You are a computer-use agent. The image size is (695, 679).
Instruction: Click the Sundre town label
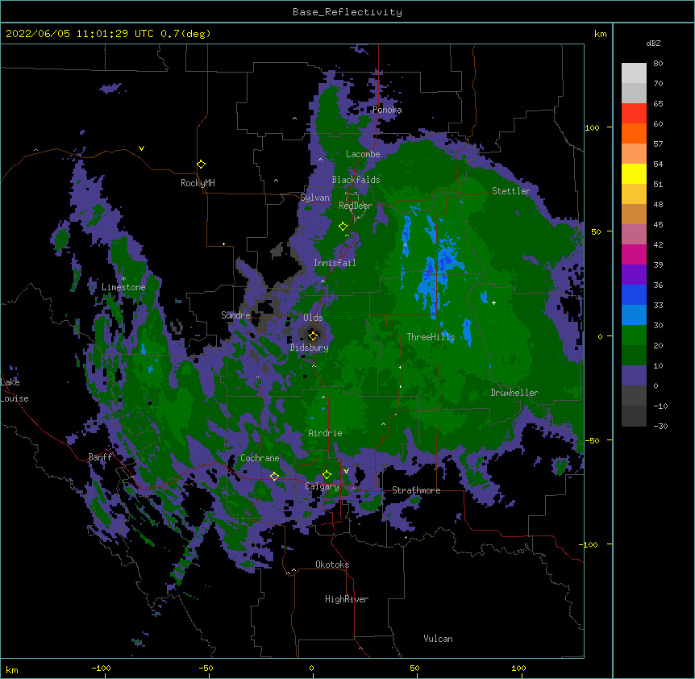coord(235,315)
